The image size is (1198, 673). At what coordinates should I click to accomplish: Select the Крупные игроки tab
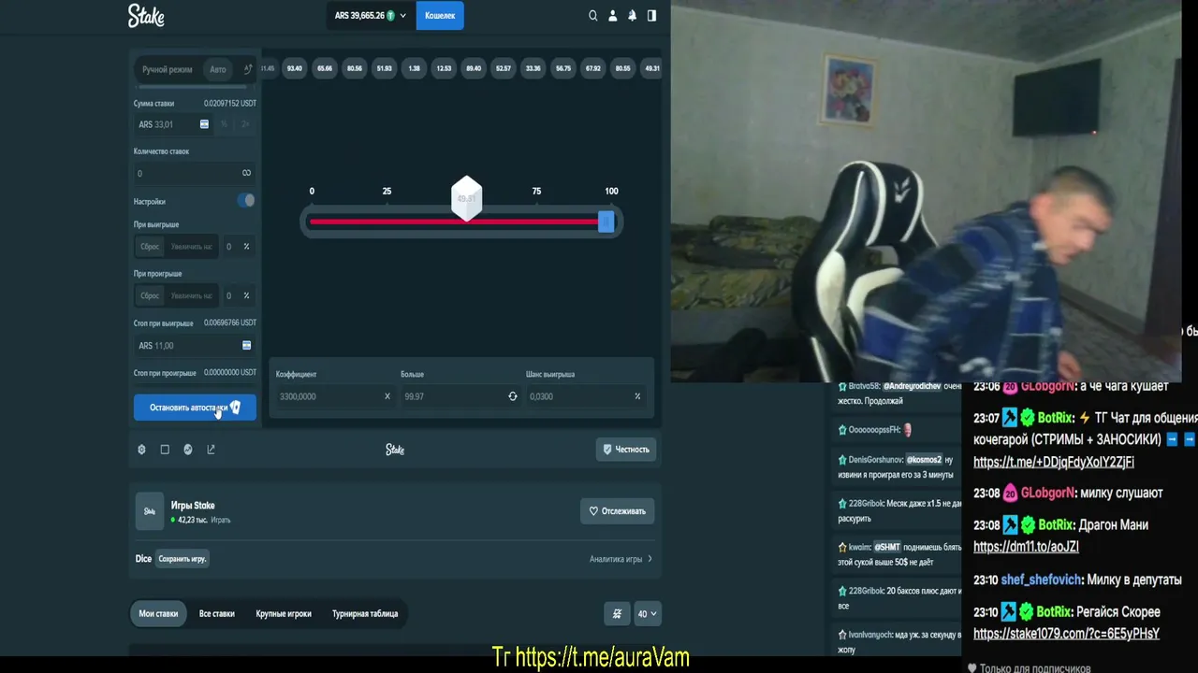(284, 614)
